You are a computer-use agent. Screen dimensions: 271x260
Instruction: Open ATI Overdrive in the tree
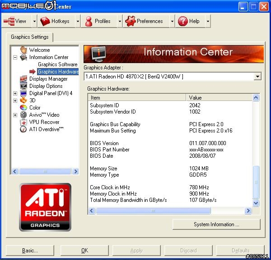click(47, 129)
